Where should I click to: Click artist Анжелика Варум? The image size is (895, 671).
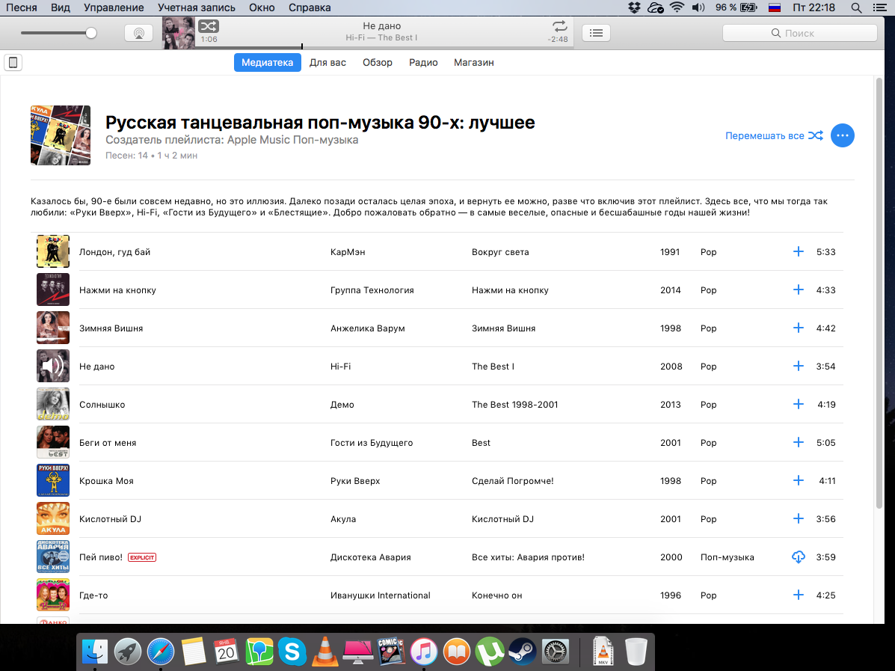tap(368, 328)
